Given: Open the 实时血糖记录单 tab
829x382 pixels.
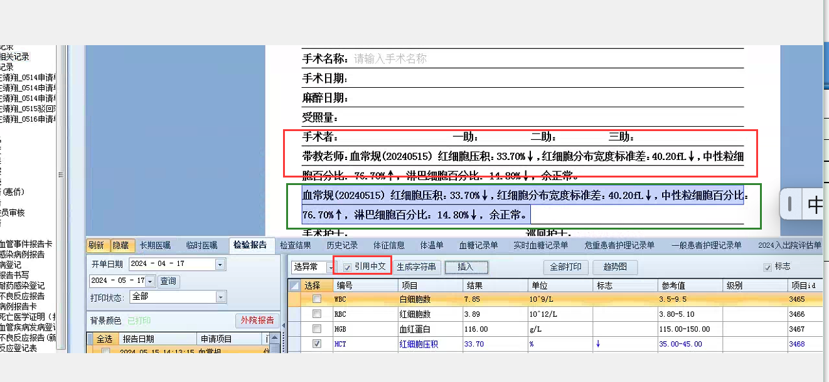Looking at the screenshot, I should pos(540,245).
